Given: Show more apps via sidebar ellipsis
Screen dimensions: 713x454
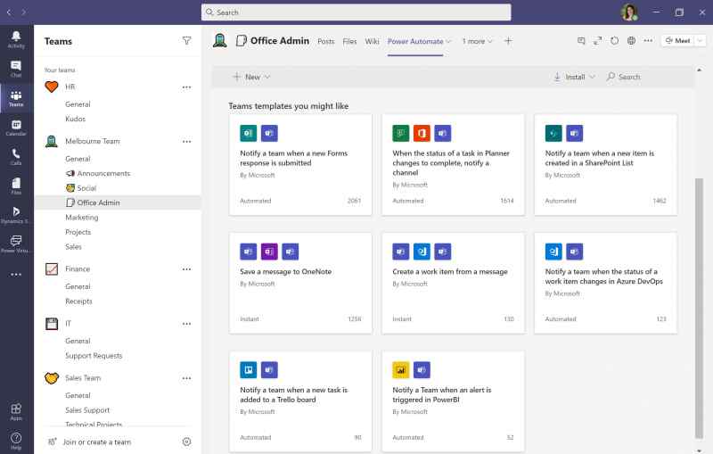Looking at the screenshot, I should point(16,275).
